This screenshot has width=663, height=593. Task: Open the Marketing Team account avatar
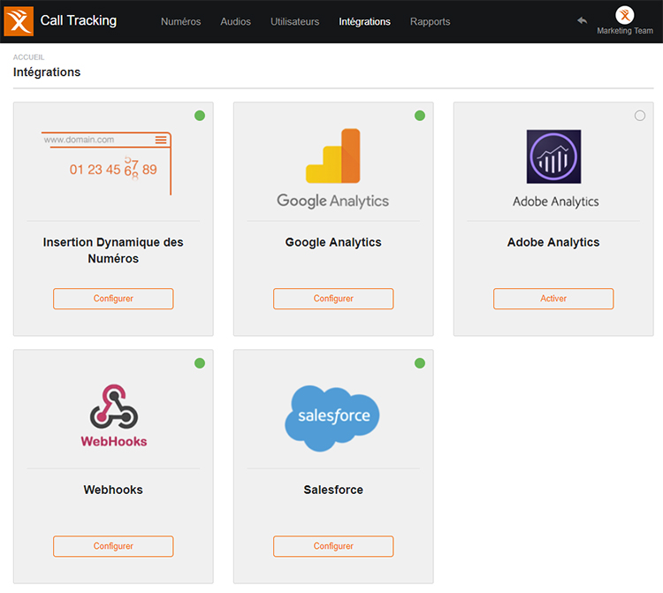pos(624,15)
